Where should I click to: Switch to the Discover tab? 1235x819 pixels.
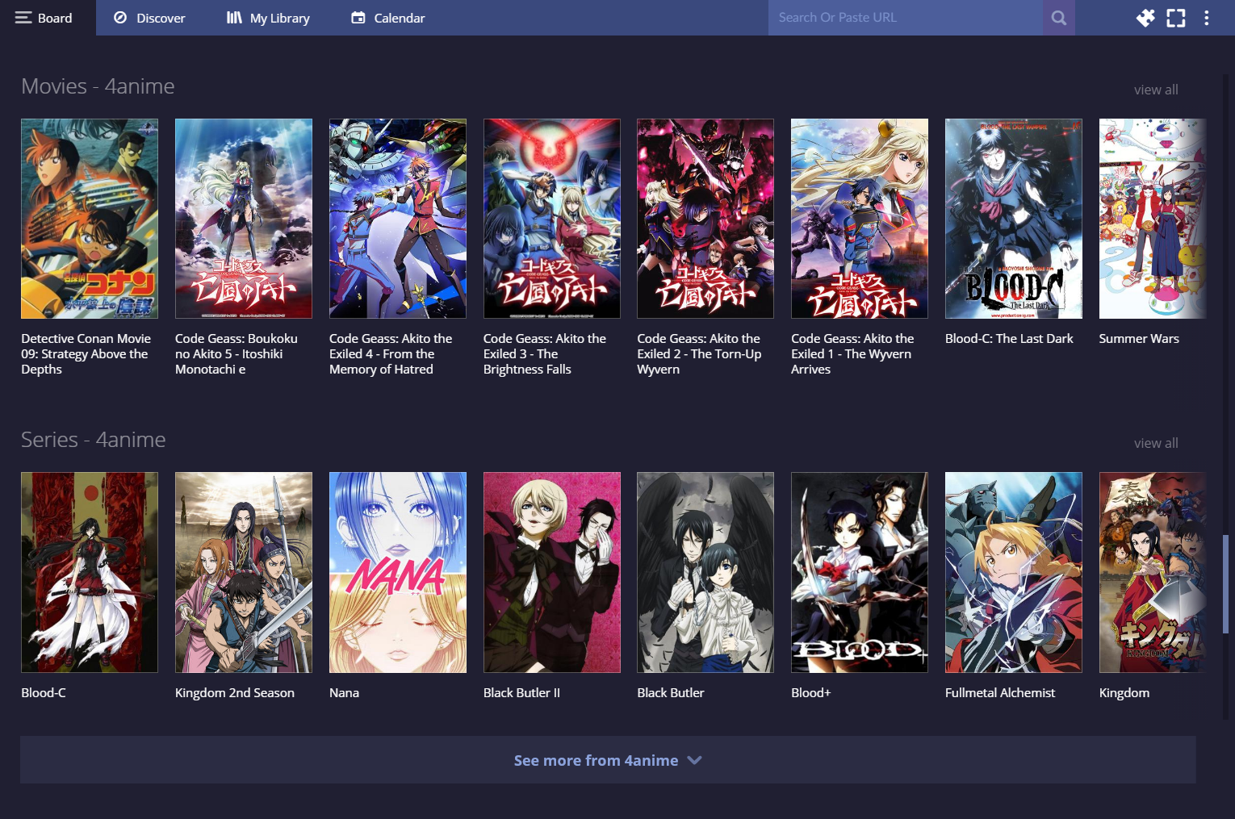[x=149, y=18]
